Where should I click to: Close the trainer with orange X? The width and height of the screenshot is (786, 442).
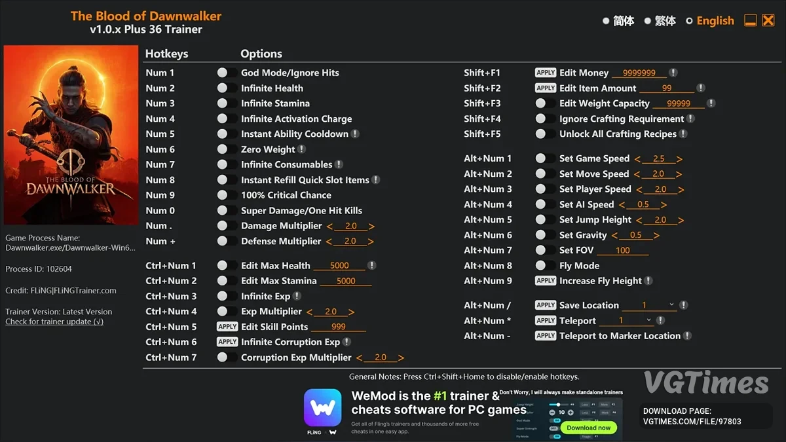pos(768,20)
